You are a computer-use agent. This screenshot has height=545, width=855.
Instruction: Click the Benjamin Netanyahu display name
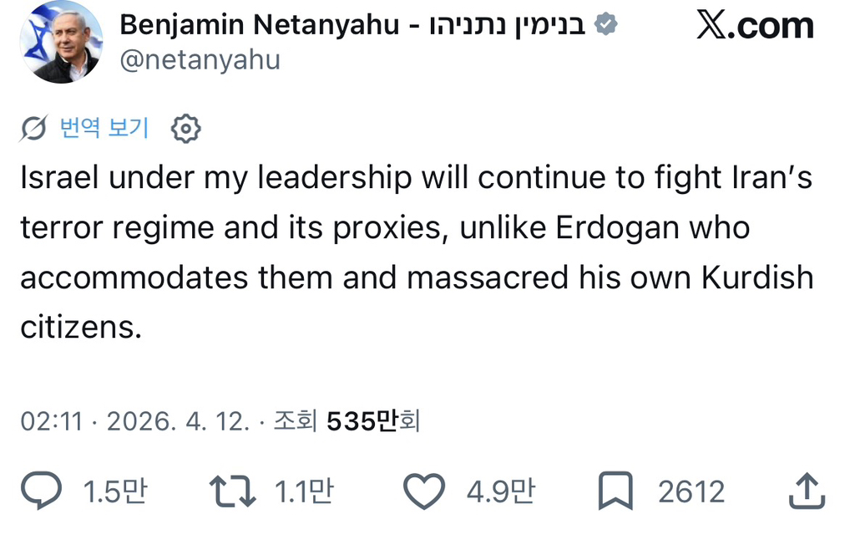click(352, 24)
